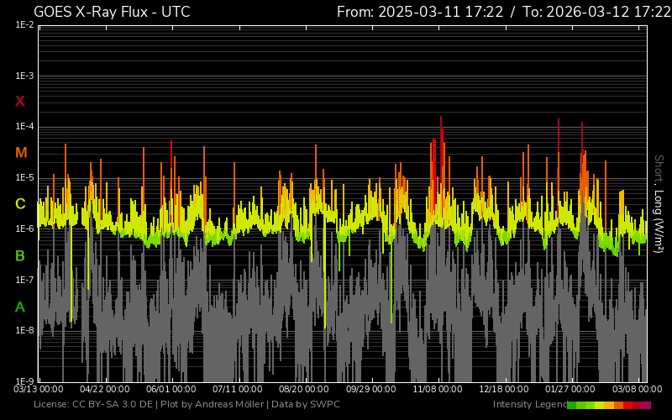The image size is (672, 420).
Task: Select the 'From: 2025-03-11 17:22' start date text
Action: coord(420,12)
